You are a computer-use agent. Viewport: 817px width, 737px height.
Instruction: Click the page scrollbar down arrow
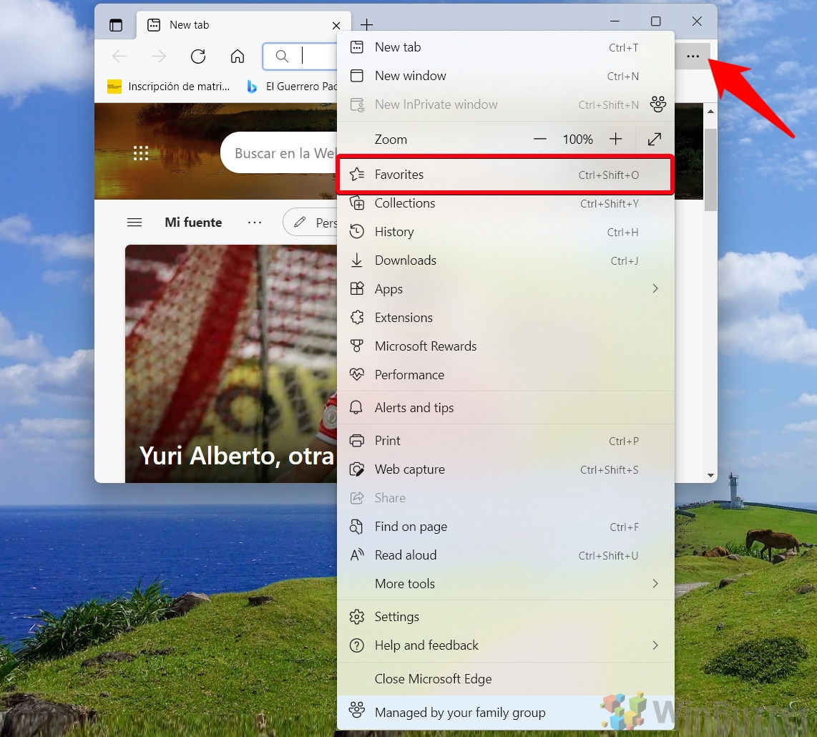tap(710, 475)
